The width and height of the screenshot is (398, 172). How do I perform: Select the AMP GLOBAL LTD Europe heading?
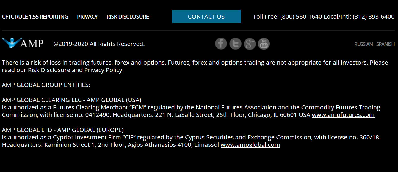coord(63,130)
